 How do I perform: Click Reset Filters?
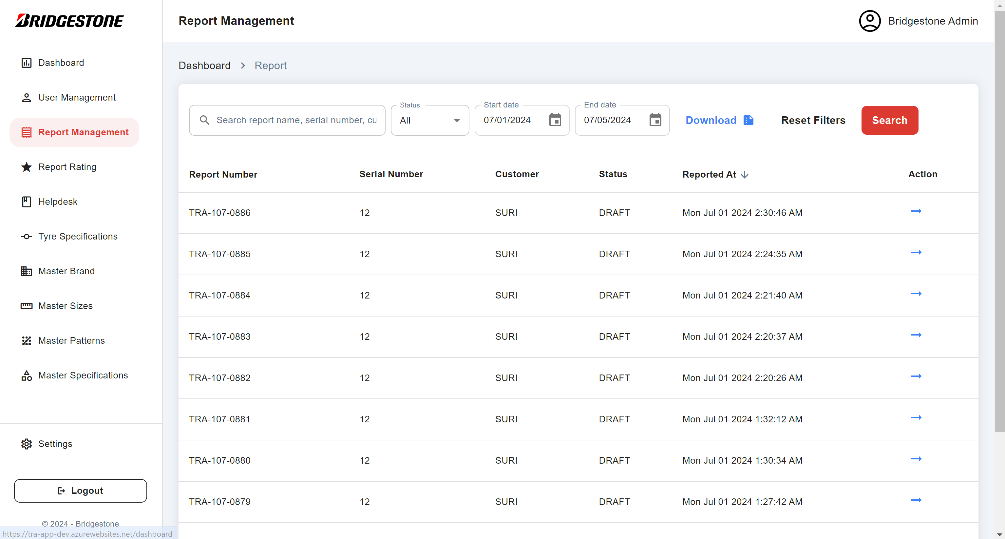pyautogui.click(x=813, y=120)
